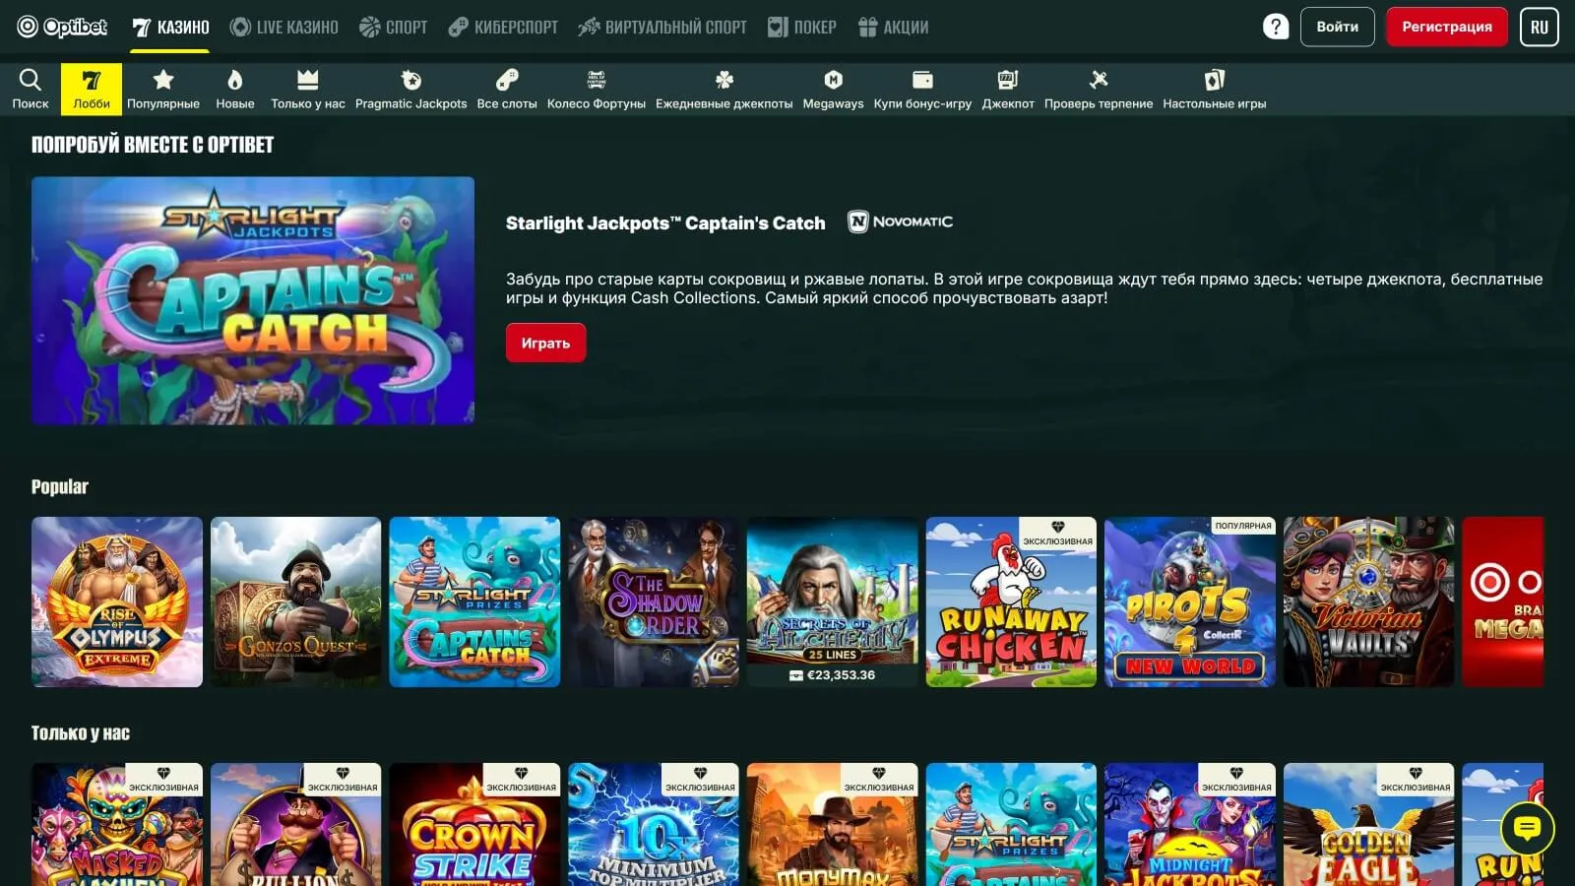Click the Optibet logo
This screenshot has height=886, width=1575.
click(62, 27)
